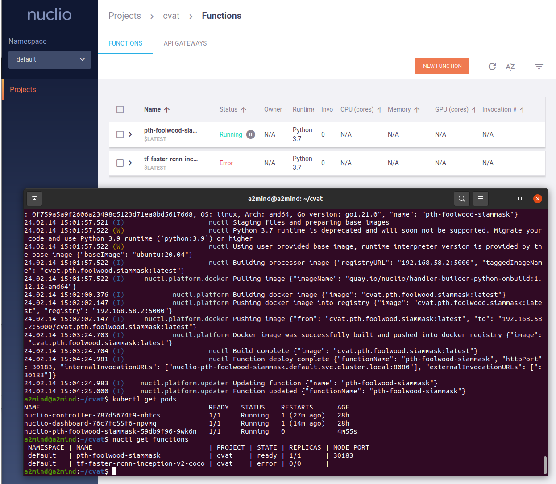Viewport: 556px width, 484px height.
Task: Go to Projects breadcrumb
Action: pos(124,16)
